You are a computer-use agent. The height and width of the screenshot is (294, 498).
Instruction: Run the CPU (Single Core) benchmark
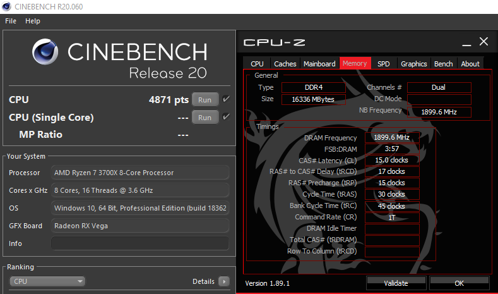coord(205,118)
